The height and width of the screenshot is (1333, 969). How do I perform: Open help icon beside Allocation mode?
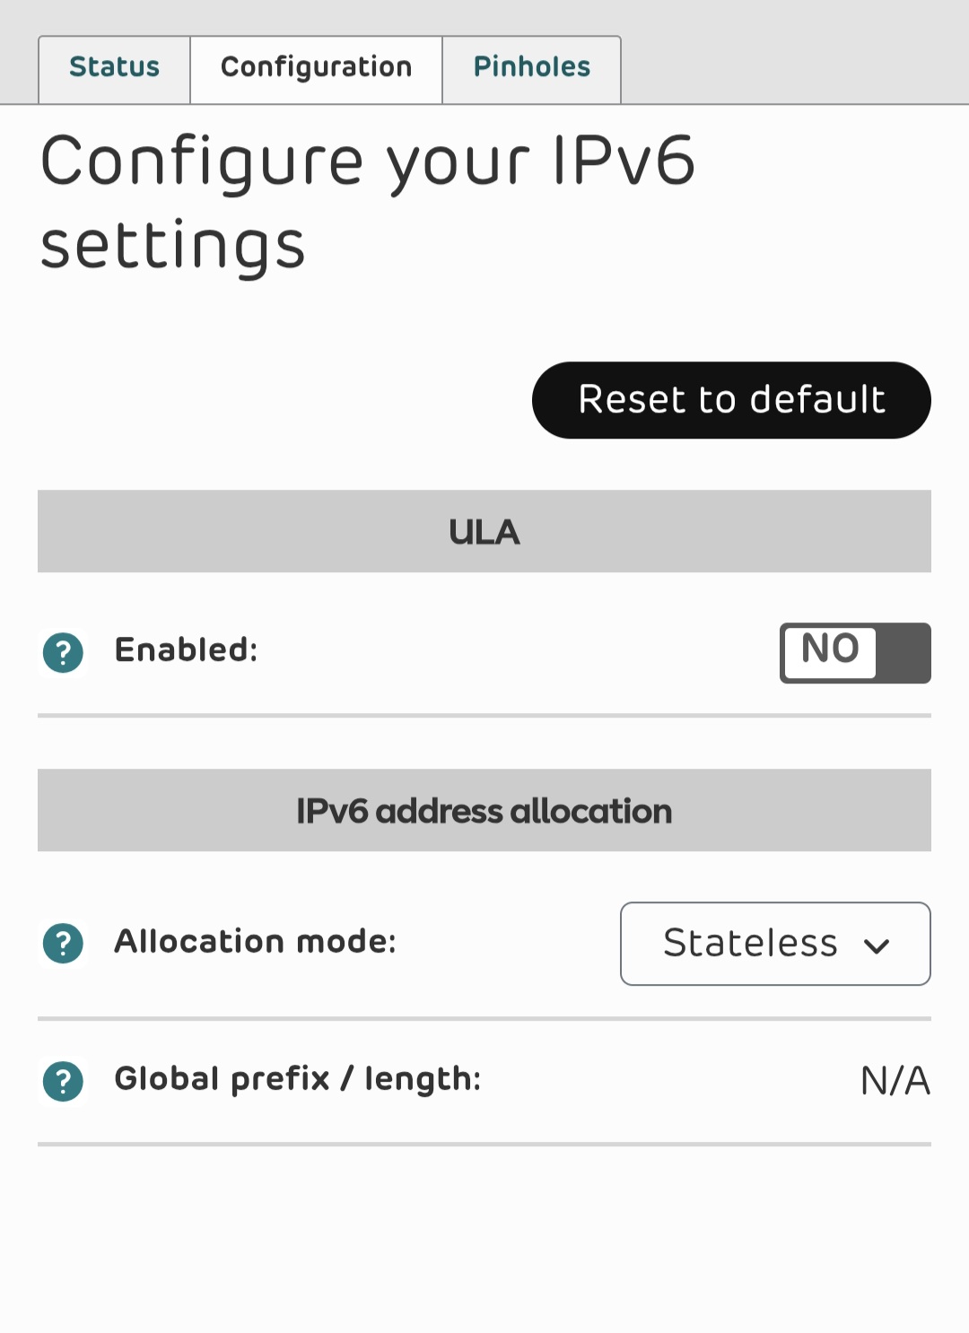(63, 944)
